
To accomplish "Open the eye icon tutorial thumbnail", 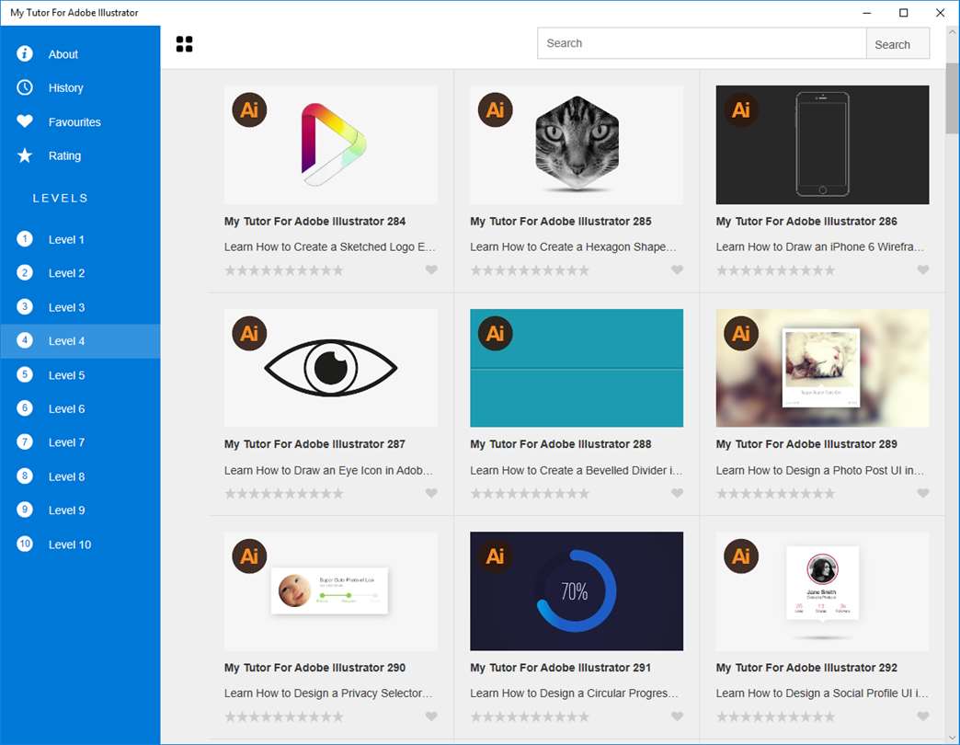I will click(331, 368).
